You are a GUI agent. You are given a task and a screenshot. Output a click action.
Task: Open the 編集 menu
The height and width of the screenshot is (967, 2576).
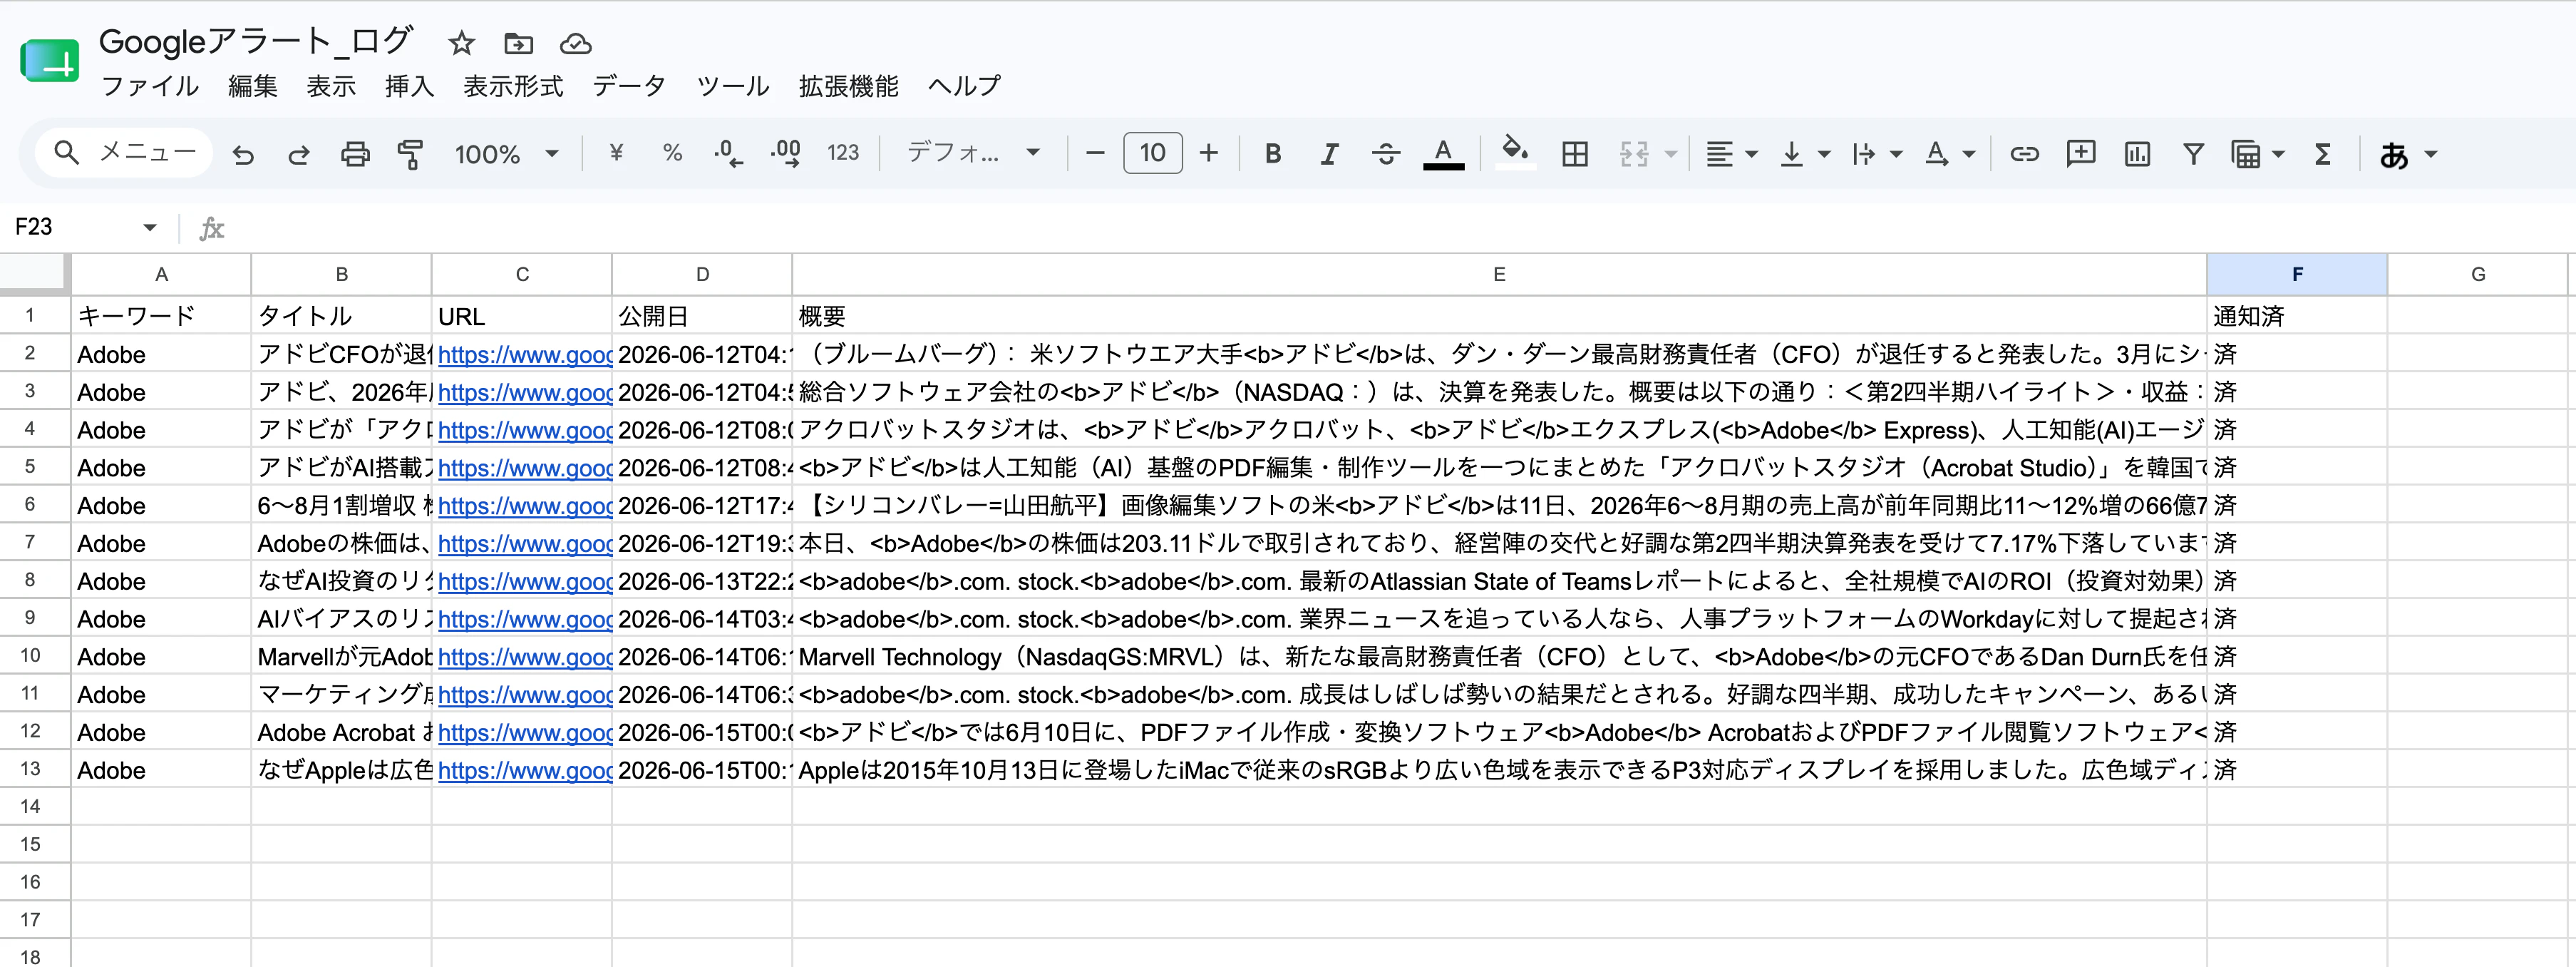[x=252, y=86]
